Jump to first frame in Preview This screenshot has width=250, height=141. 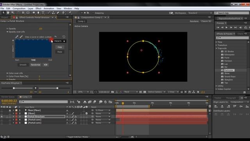click(218, 27)
